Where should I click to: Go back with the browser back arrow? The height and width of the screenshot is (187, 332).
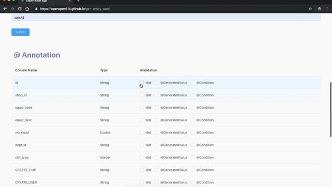coord(5,9)
